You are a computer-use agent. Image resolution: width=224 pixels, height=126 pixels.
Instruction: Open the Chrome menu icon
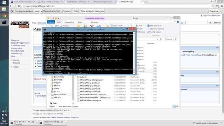pyautogui.click(x=222, y=6)
